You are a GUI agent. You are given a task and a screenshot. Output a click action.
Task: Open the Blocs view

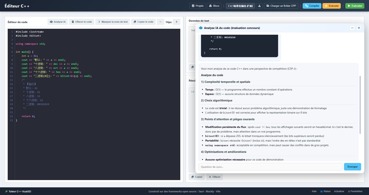click(x=214, y=6)
